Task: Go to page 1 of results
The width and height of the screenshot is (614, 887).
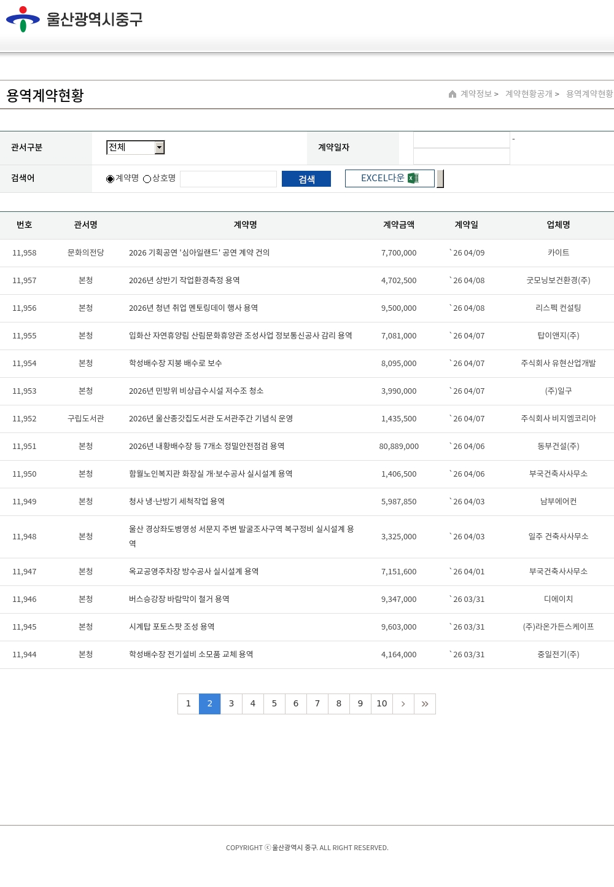Action: pos(188,704)
